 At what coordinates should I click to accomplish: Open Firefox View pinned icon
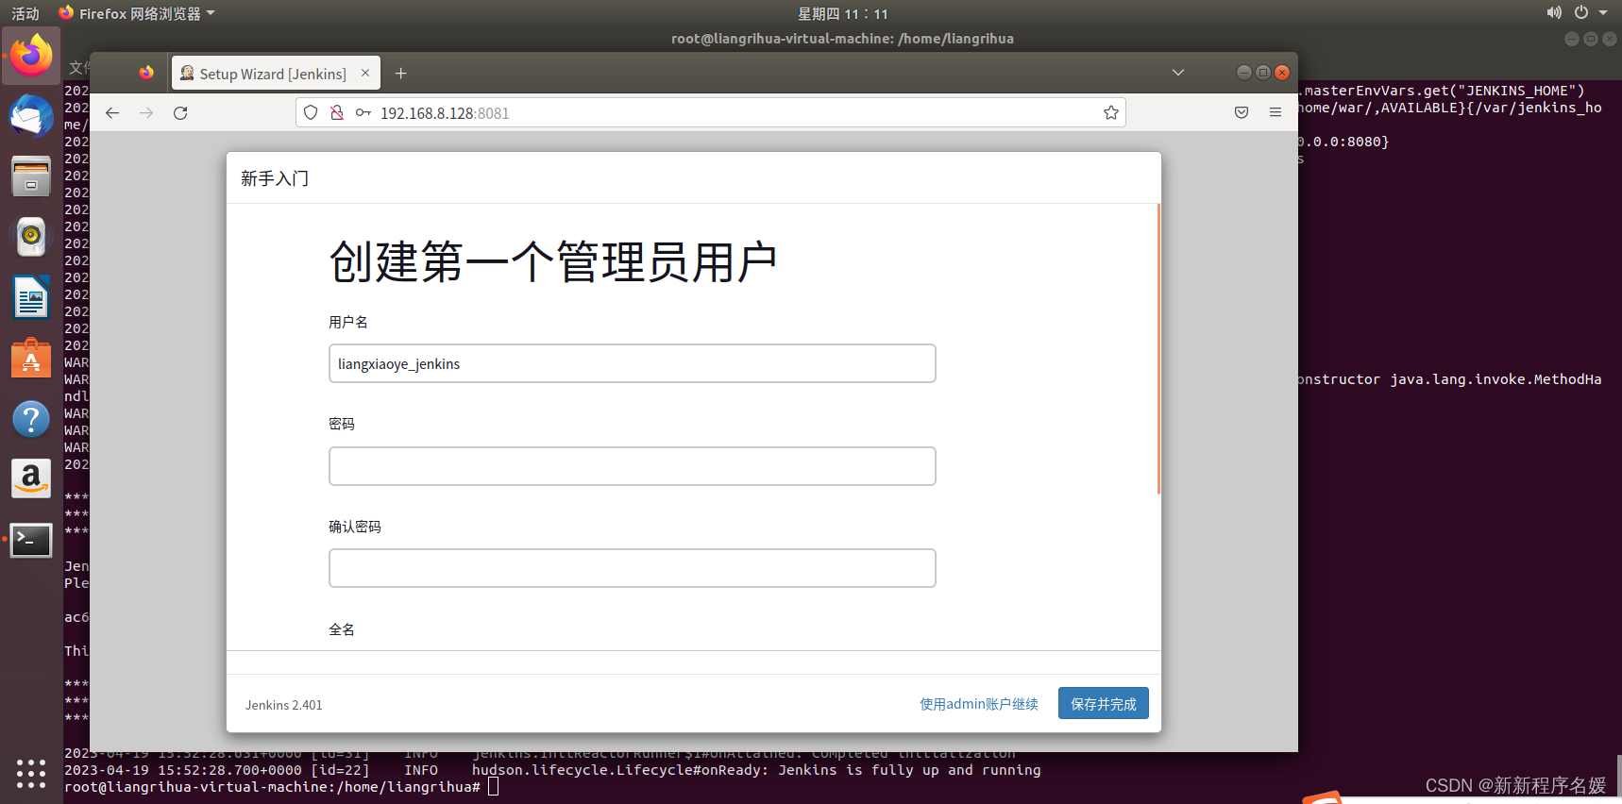pyautogui.click(x=146, y=73)
